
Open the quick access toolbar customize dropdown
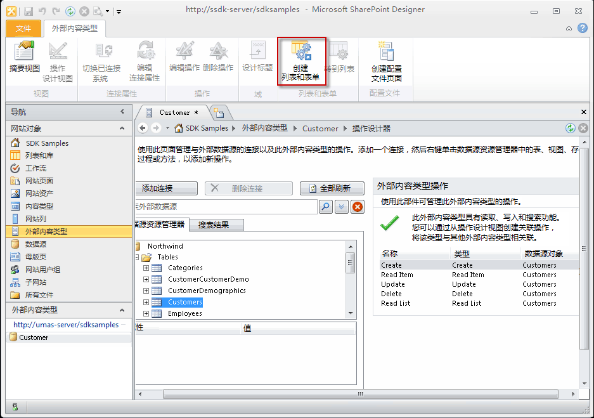[x=119, y=12]
